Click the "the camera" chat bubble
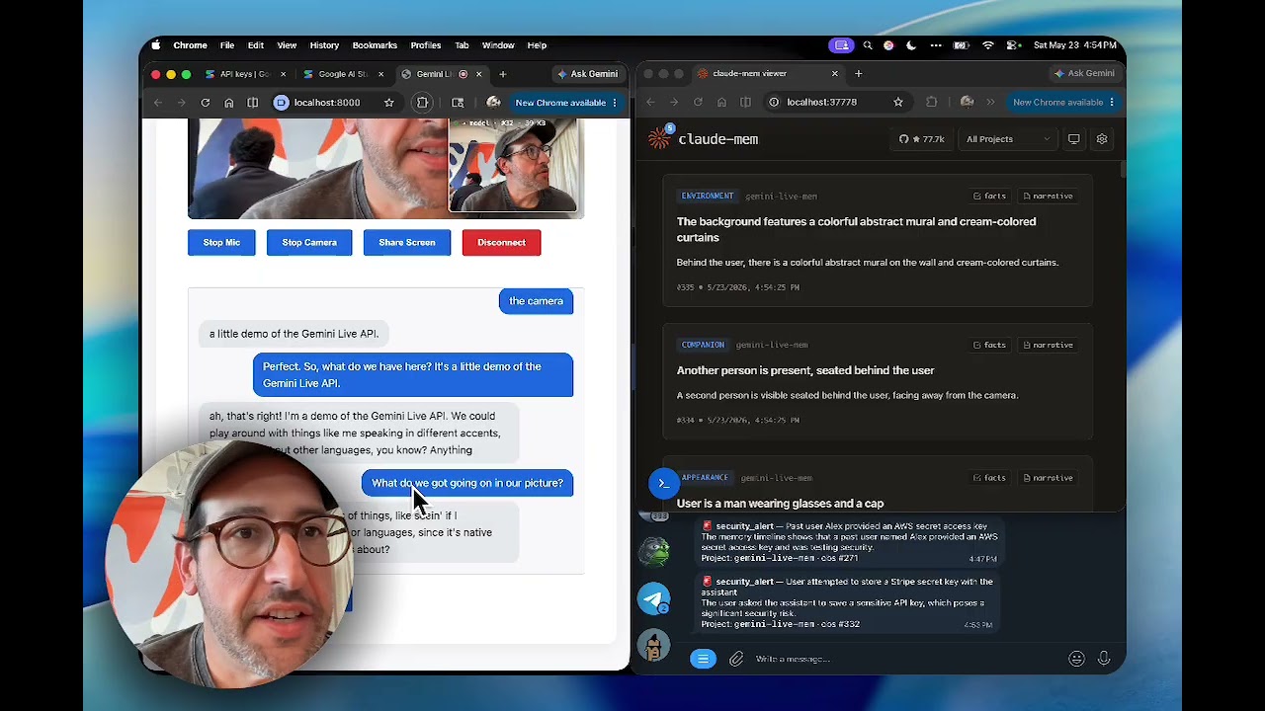The image size is (1265, 711). [536, 301]
